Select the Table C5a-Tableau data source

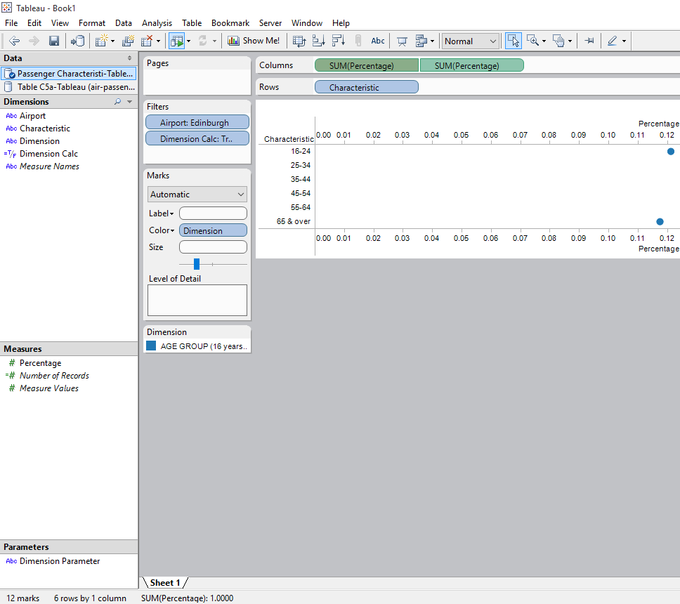click(69, 86)
